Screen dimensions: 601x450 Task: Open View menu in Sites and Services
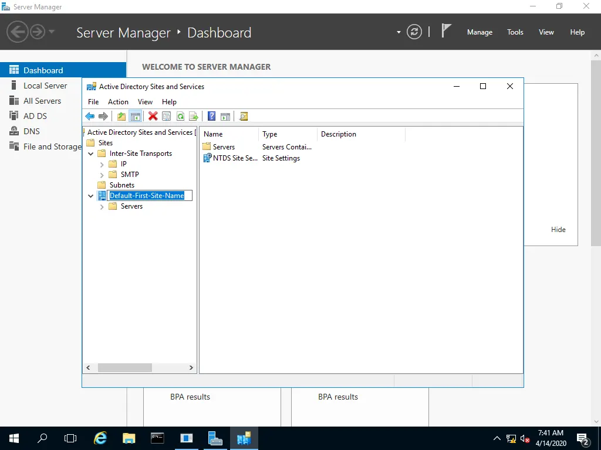[146, 102]
